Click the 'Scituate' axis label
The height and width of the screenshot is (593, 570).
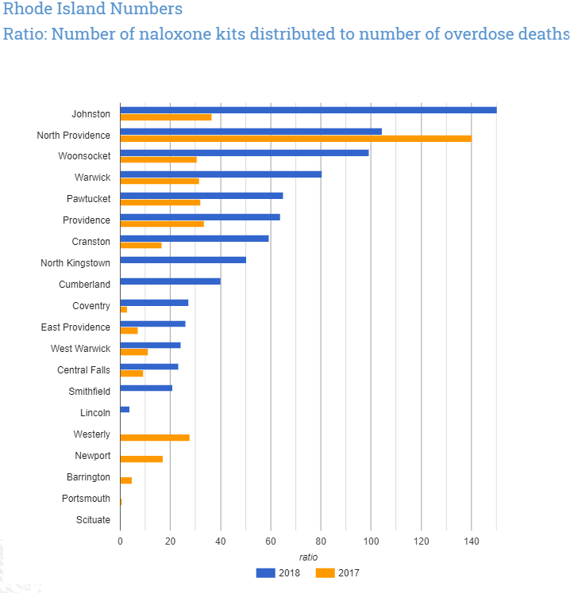[x=93, y=520]
